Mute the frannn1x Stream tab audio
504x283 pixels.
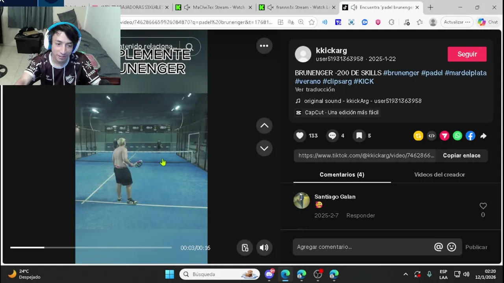pos(271,7)
